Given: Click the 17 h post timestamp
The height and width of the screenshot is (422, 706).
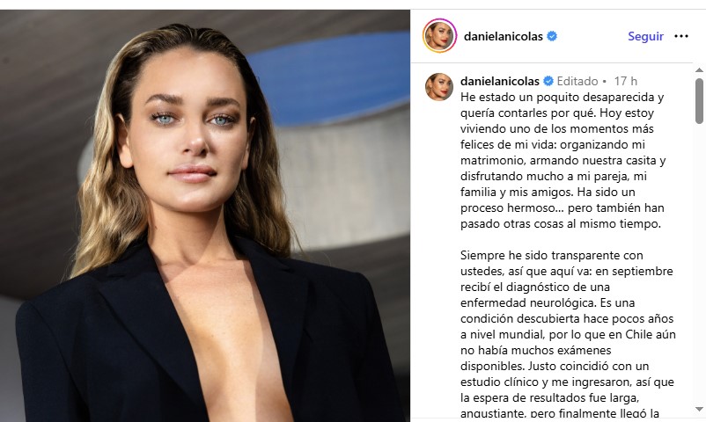Looking at the screenshot, I should coord(625,81).
